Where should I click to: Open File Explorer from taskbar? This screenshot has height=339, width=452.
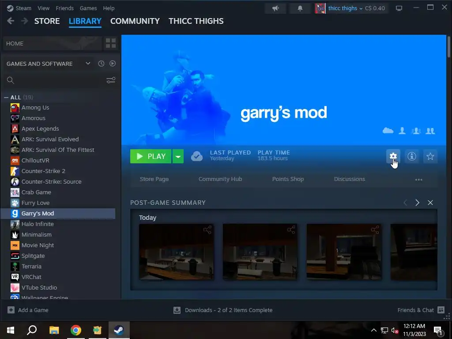pos(54,330)
